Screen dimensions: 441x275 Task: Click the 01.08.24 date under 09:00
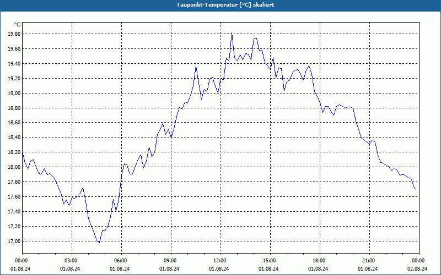(x=170, y=269)
